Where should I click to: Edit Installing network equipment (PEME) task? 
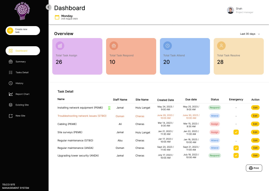tap(255, 107)
